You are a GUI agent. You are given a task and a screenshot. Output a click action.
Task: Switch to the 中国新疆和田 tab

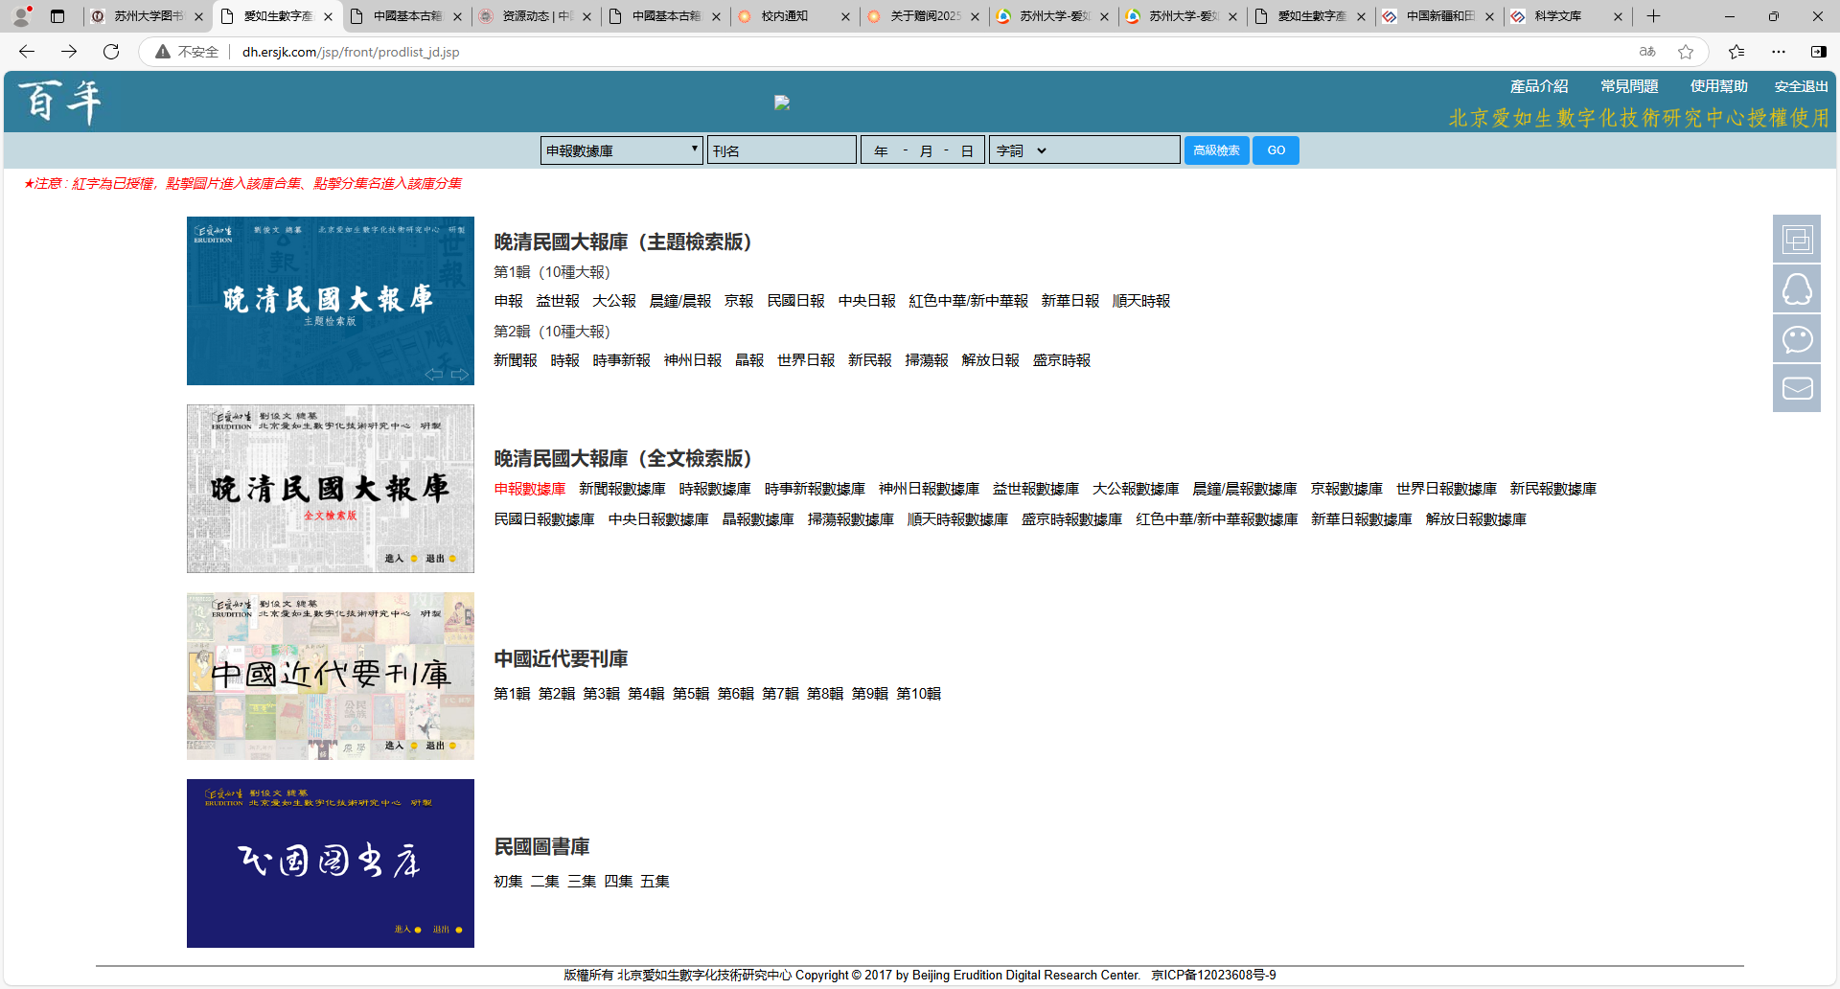click(1440, 16)
